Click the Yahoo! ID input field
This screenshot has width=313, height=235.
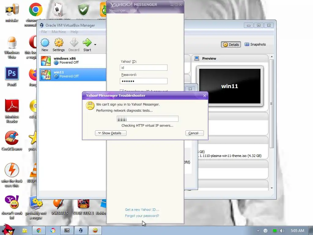pos(144,68)
